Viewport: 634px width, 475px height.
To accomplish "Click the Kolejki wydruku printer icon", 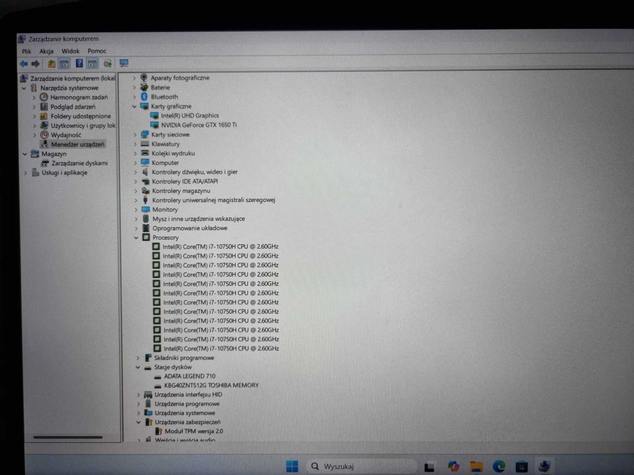I will click(145, 153).
